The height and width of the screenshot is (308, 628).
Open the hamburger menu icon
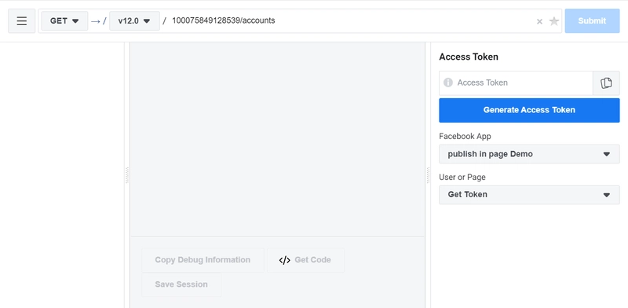click(22, 21)
